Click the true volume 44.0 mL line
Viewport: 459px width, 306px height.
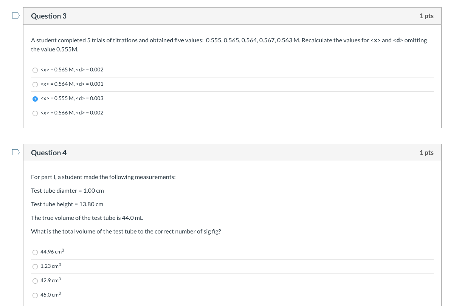click(x=87, y=218)
